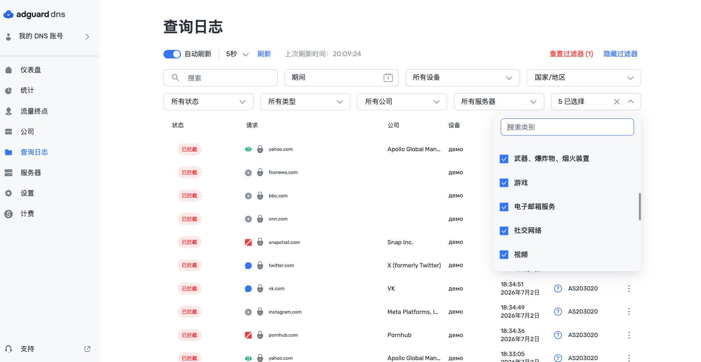Screen dimensions: 701x362
Task: Click the gray circle icon for bbc.com
Action: point(248,196)
